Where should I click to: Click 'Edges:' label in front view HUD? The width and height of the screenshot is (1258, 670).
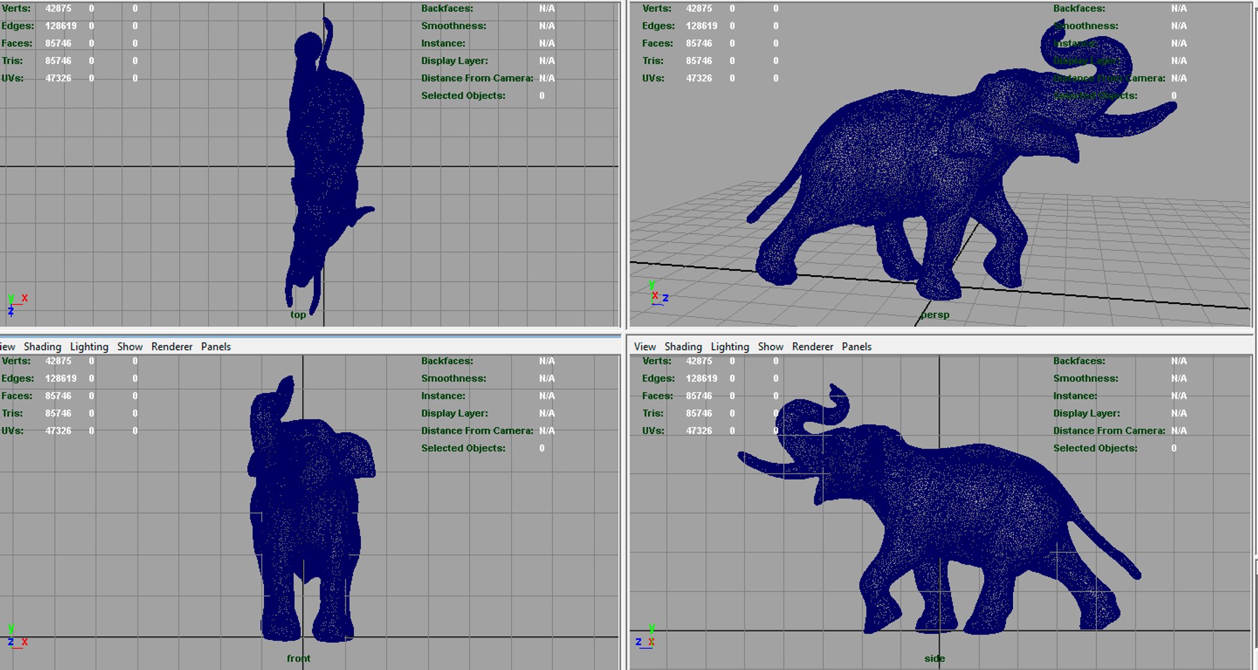click(x=18, y=379)
